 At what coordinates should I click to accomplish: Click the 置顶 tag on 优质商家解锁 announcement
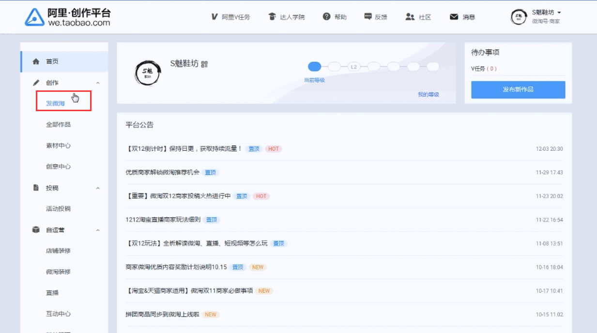[211, 173]
